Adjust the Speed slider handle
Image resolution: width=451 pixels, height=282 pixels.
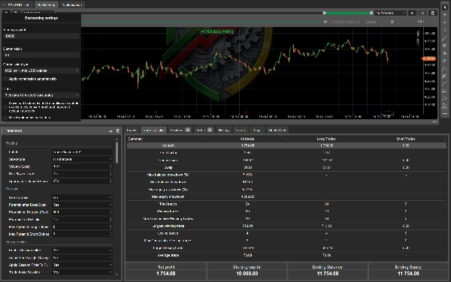click(x=392, y=22)
